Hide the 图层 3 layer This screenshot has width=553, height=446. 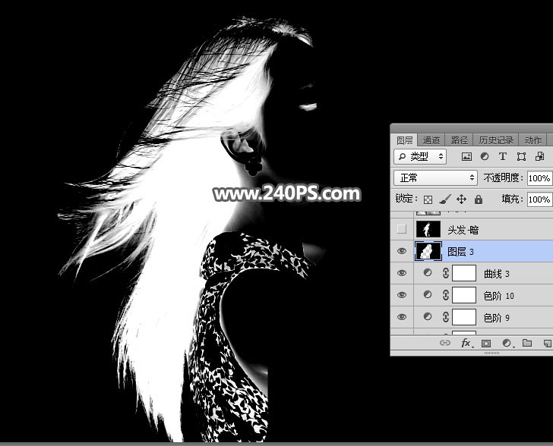pos(401,251)
